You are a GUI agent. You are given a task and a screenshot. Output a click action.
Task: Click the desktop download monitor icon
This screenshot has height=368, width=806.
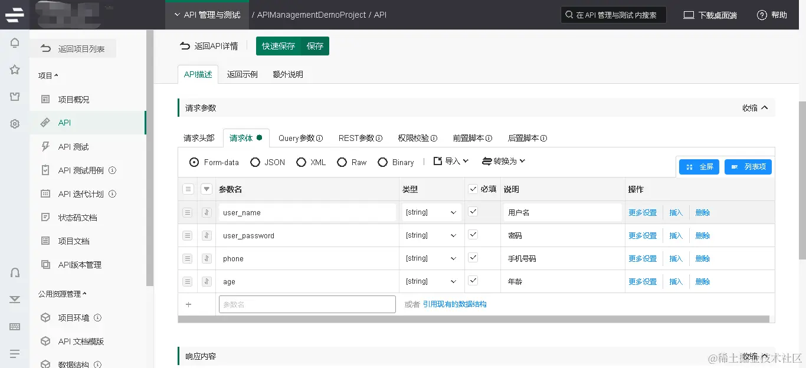[689, 15]
